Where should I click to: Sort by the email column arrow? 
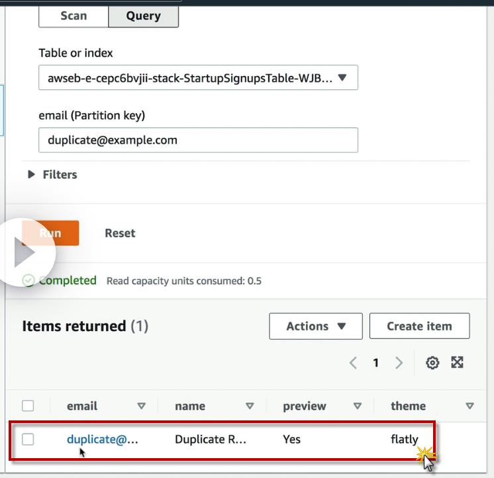tap(141, 406)
